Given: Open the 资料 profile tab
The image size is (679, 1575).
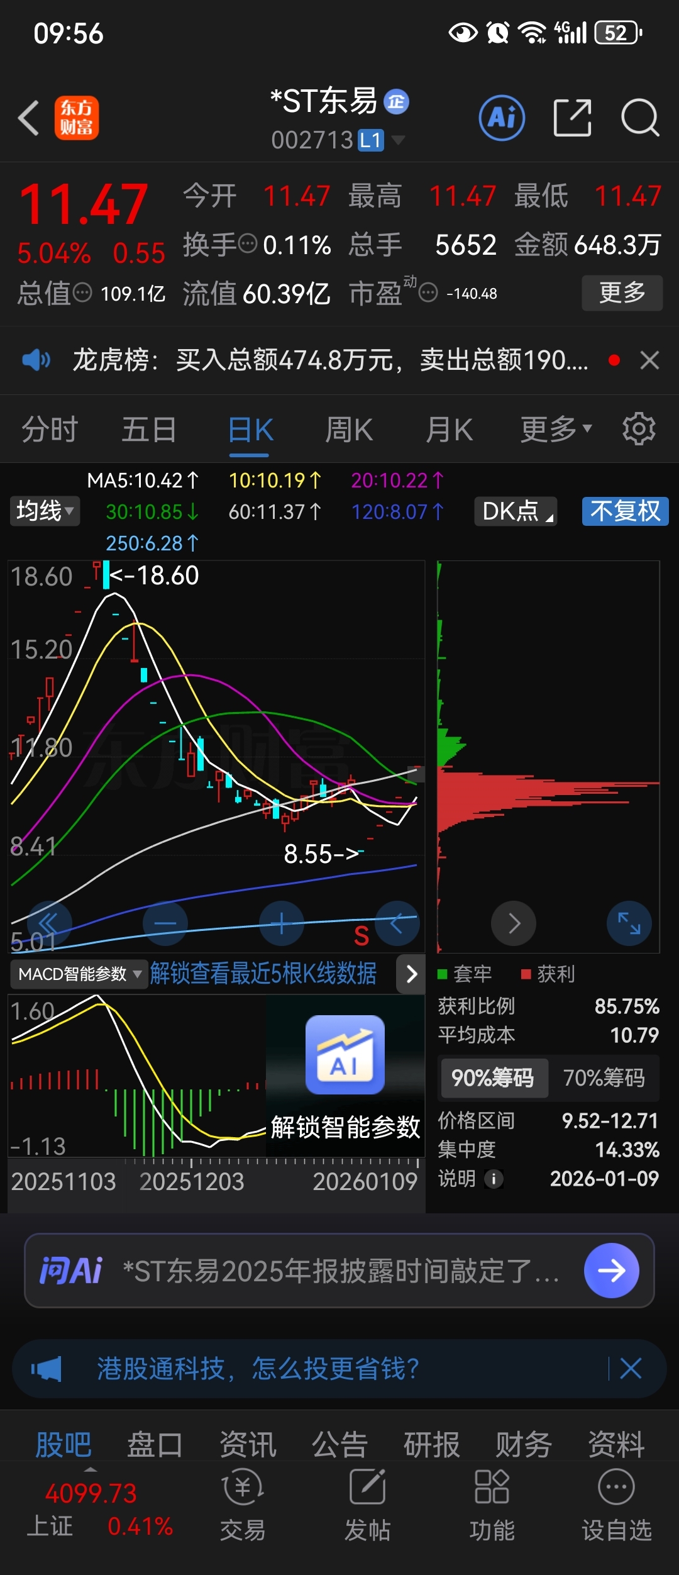Looking at the screenshot, I should coord(616,1444).
